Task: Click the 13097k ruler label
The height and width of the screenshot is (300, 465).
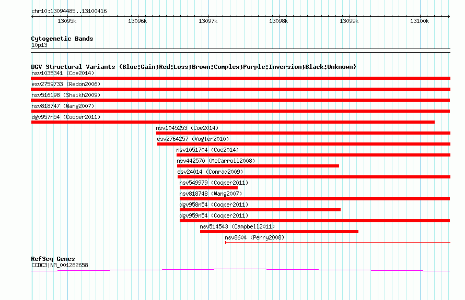Action: pos(208,21)
